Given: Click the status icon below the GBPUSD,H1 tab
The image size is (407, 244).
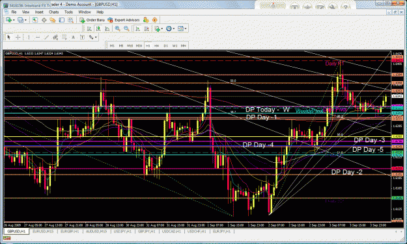Looking at the screenshot, I should pos(7,238).
